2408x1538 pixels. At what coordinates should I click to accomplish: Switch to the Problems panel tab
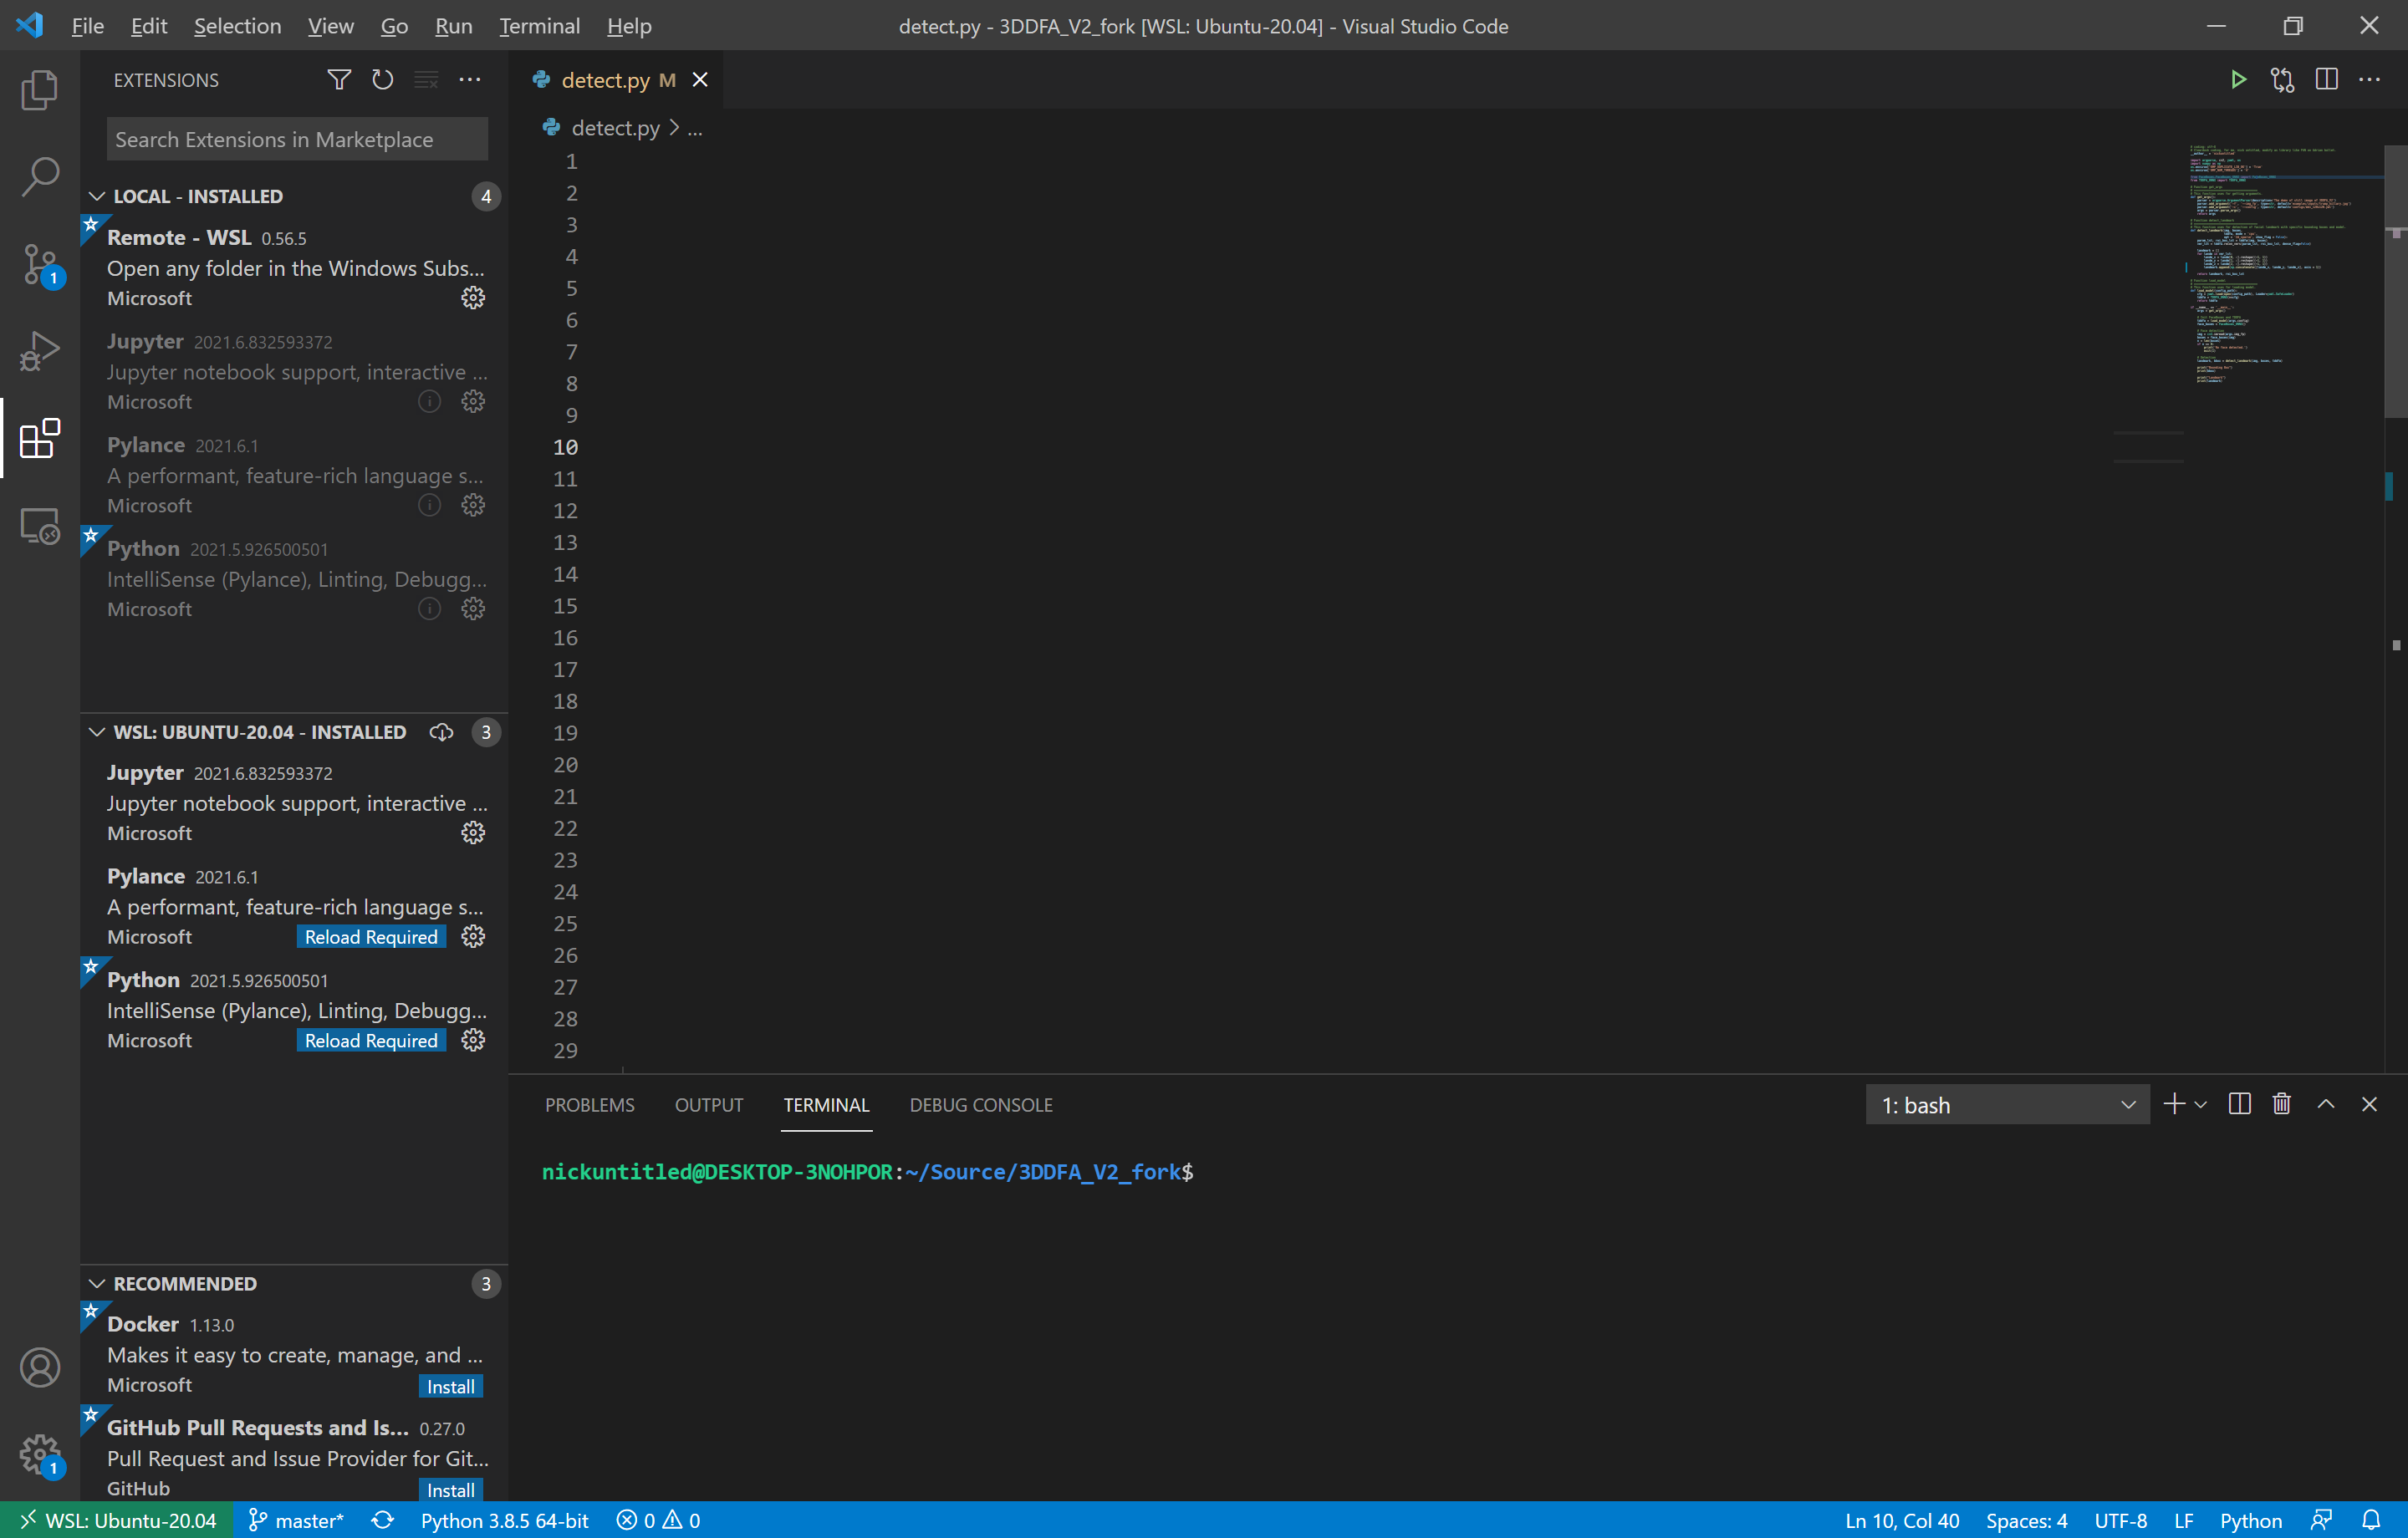589,1105
